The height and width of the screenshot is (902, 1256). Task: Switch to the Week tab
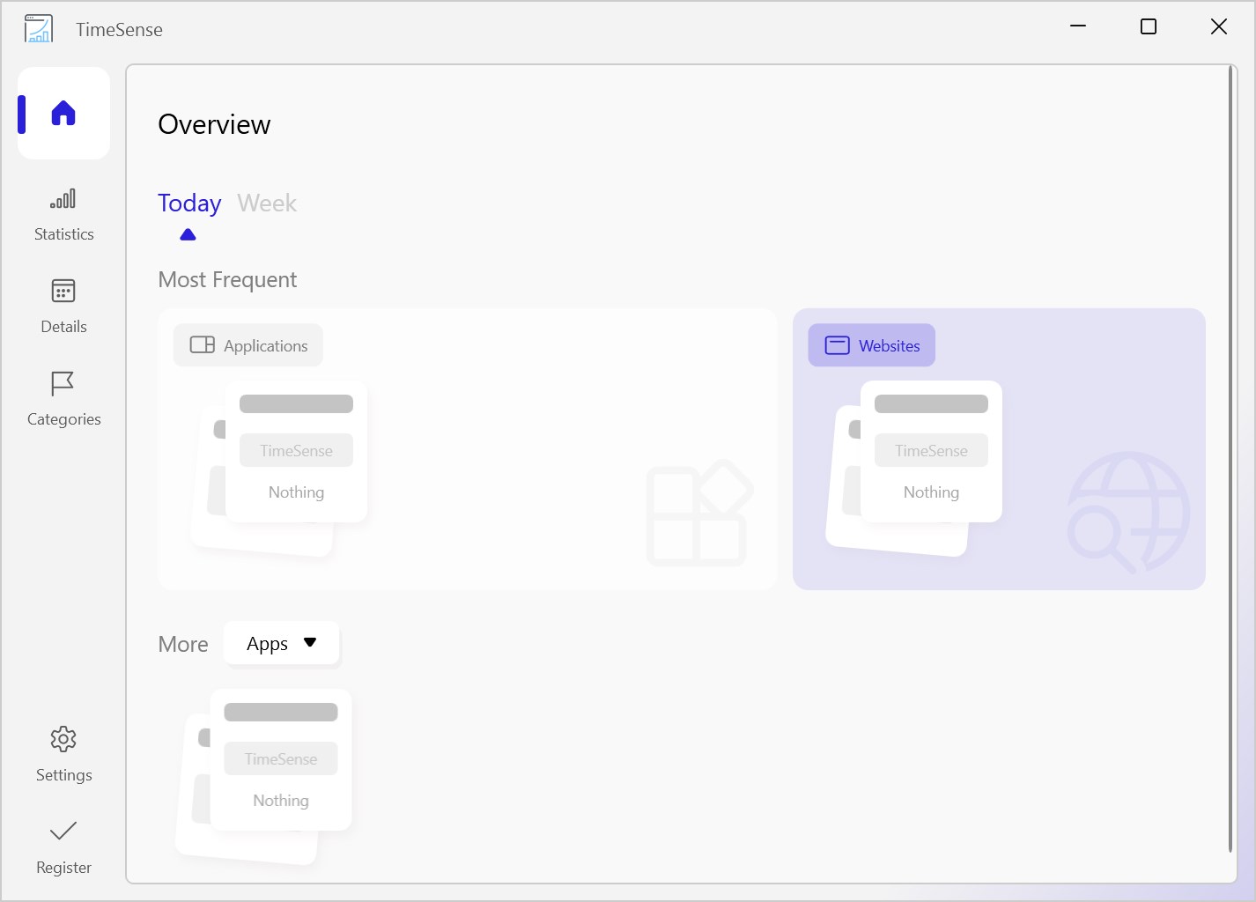267,203
